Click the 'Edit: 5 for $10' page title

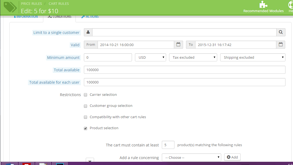(40, 11)
